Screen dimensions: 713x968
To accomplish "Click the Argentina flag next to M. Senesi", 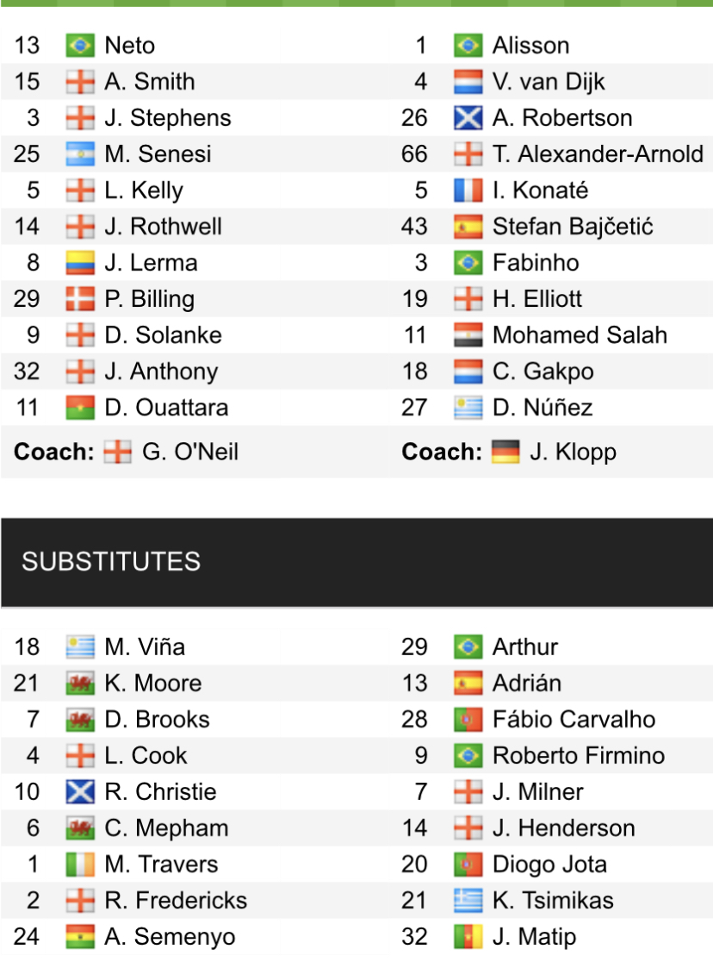I will tap(80, 153).
